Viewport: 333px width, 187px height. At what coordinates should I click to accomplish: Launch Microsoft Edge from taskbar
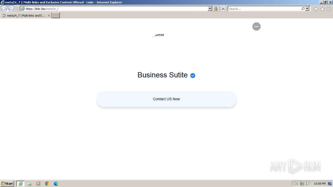point(56,184)
